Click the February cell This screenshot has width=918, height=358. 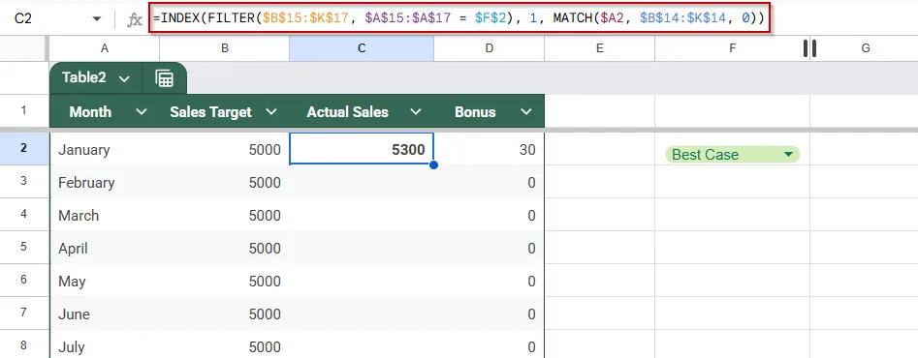pyautogui.click(x=105, y=182)
